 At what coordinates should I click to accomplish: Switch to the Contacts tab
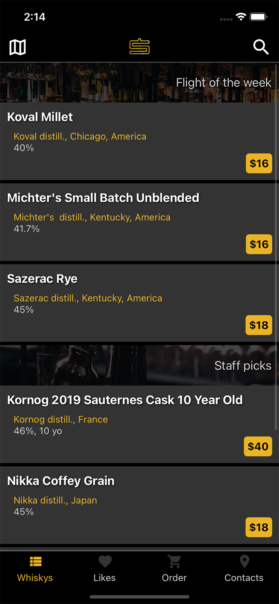[244, 569]
